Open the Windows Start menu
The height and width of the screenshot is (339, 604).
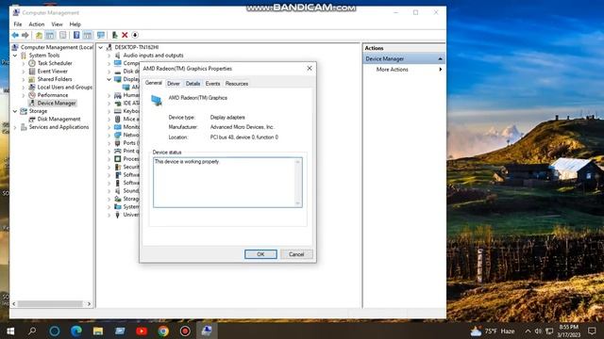click(10, 331)
